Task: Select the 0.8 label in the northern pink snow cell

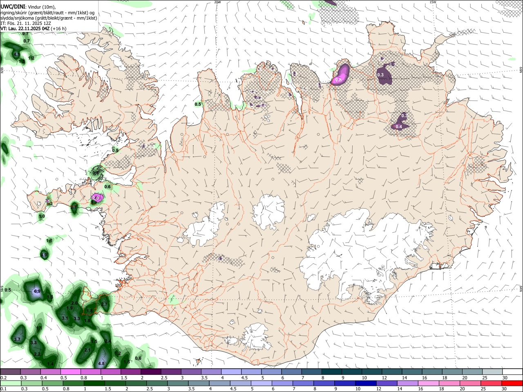Action: pyautogui.click(x=338, y=80)
